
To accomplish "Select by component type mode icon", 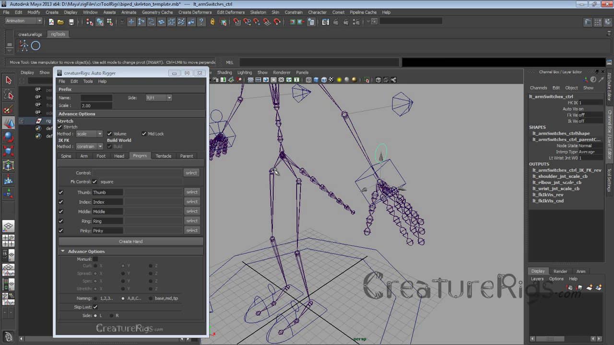I will (109, 22).
